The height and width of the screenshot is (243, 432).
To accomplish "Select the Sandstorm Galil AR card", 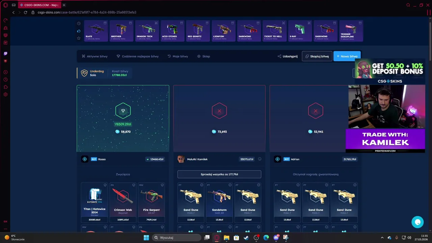I will click(x=219, y=202).
